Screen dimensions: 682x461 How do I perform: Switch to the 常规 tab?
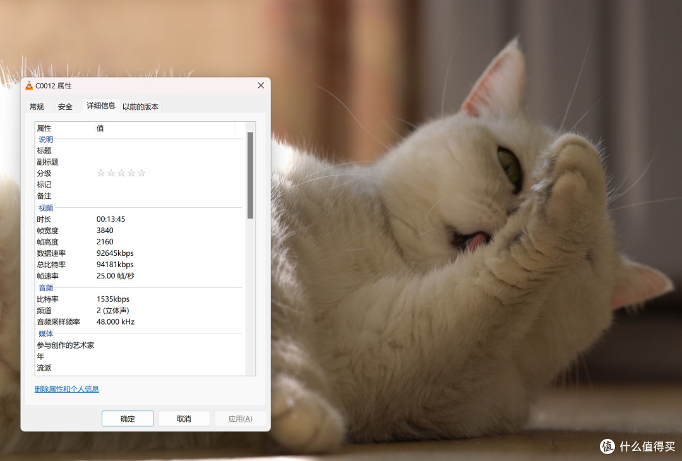point(37,107)
